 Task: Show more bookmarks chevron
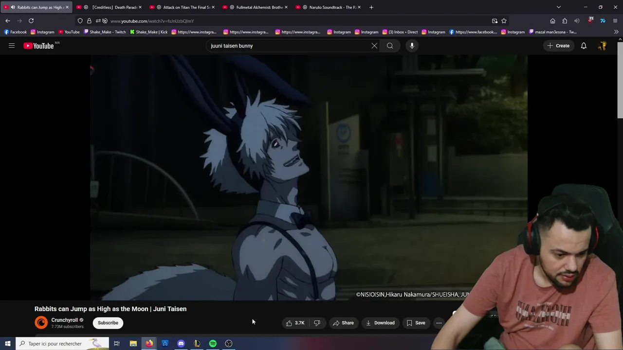pos(616,32)
